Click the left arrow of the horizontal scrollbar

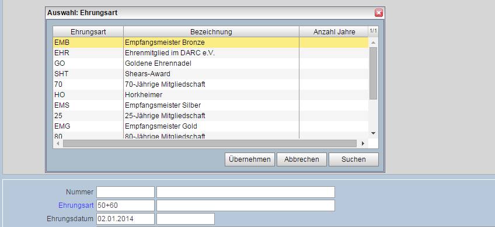pos(58,144)
